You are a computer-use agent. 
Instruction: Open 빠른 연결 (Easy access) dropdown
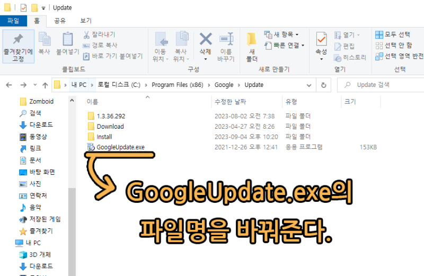(284, 46)
